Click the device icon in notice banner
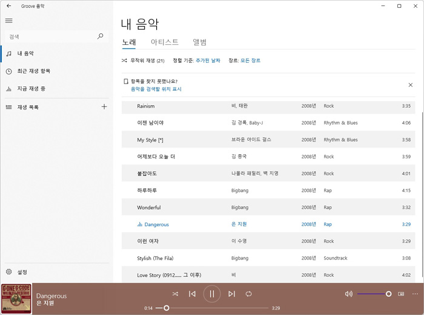The width and height of the screenshot is (424, 315). coord(126,81)
